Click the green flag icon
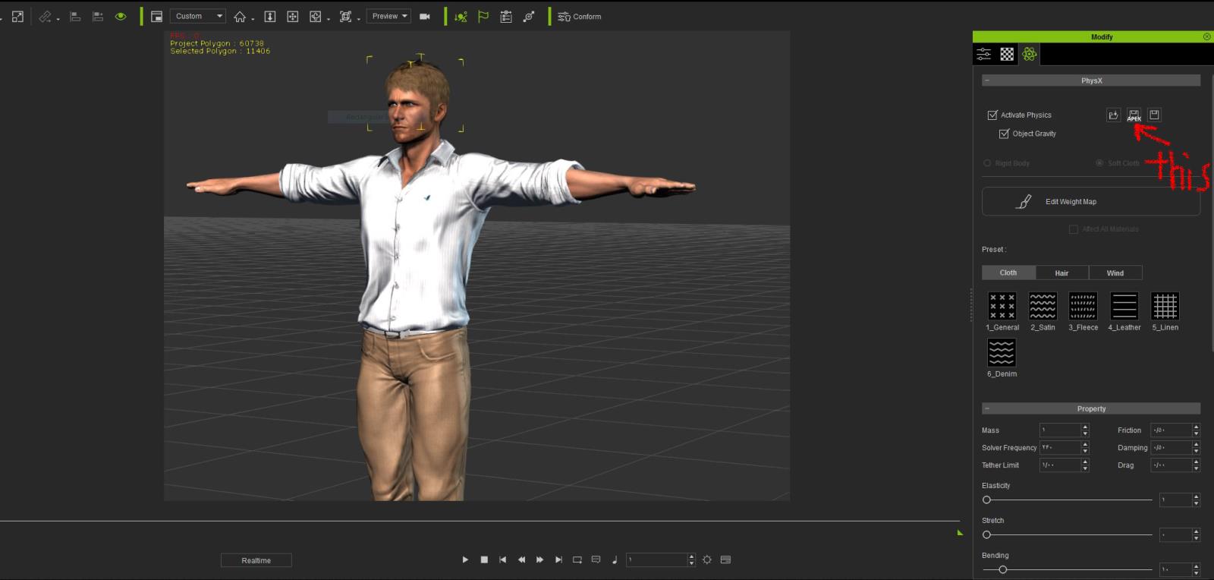 483,16
